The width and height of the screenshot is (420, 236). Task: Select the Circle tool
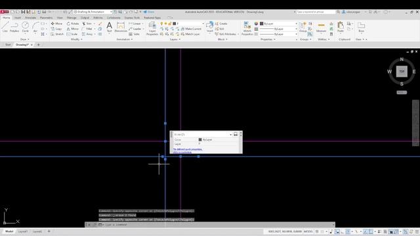[25, 27]
